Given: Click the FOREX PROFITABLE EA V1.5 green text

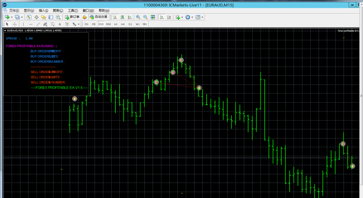Looking at the screenshot, I should [59, 88].
